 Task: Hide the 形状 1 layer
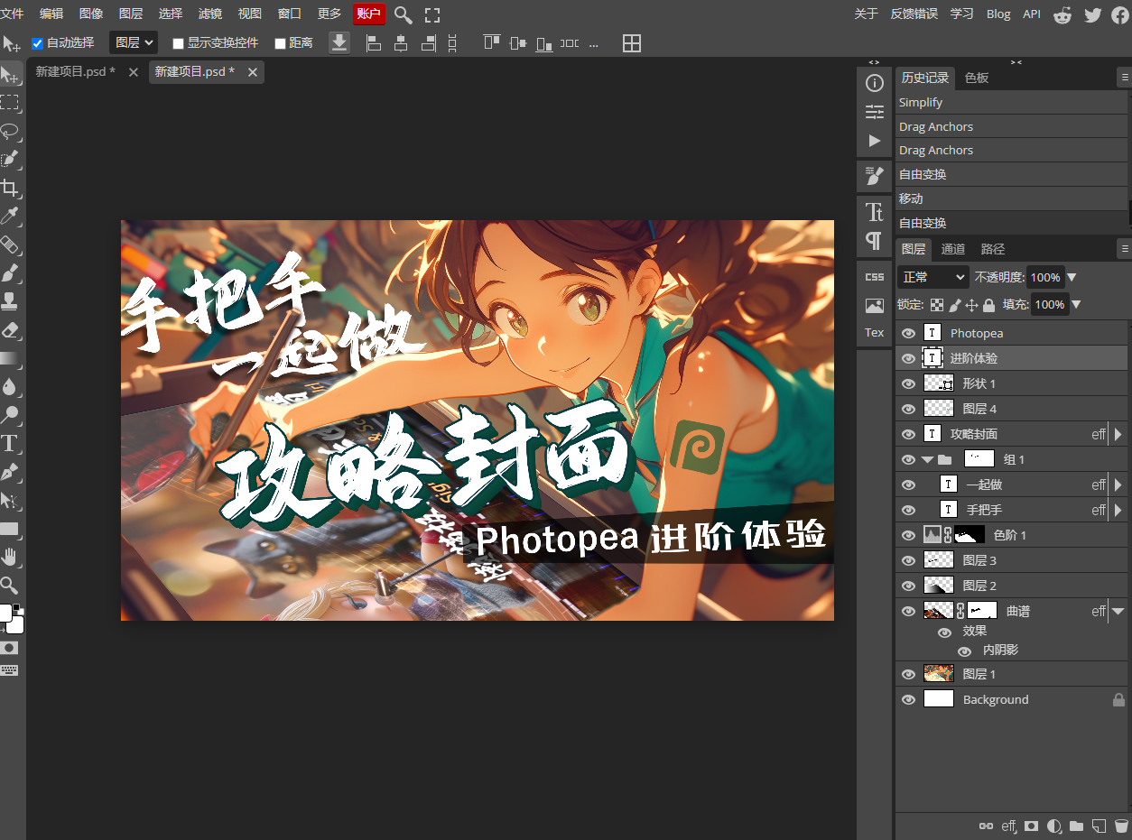pos(908,383)
